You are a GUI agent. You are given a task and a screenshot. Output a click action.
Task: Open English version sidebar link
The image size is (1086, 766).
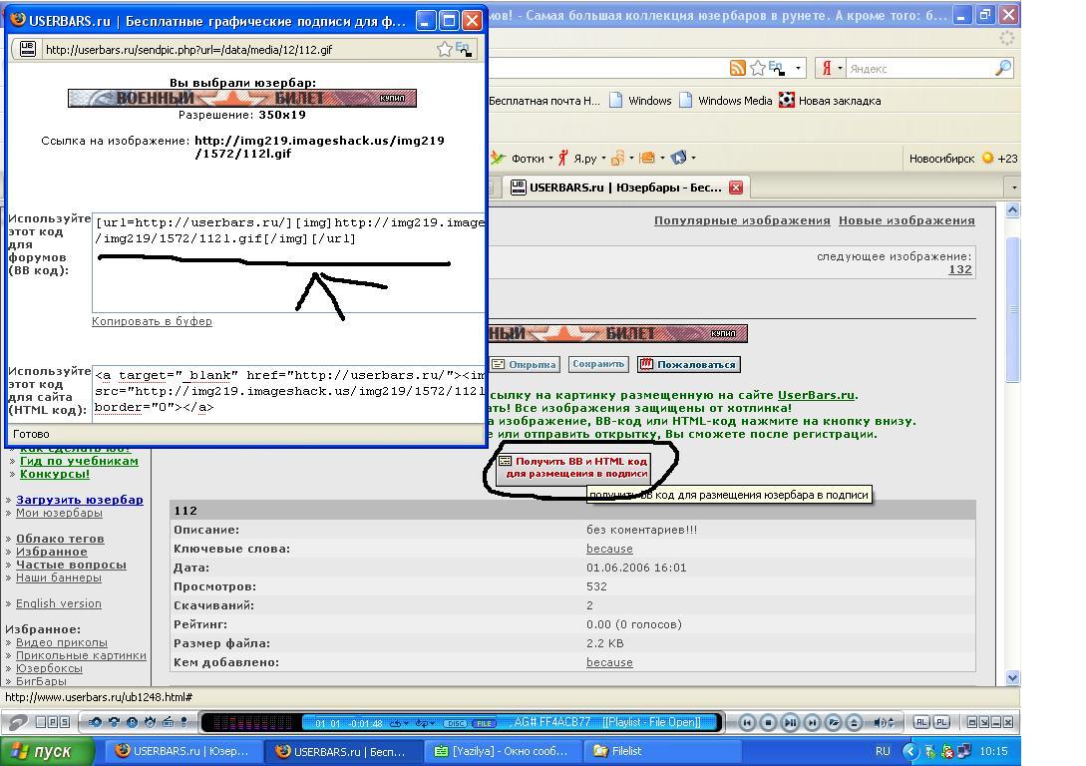click(x=58, y=603)
